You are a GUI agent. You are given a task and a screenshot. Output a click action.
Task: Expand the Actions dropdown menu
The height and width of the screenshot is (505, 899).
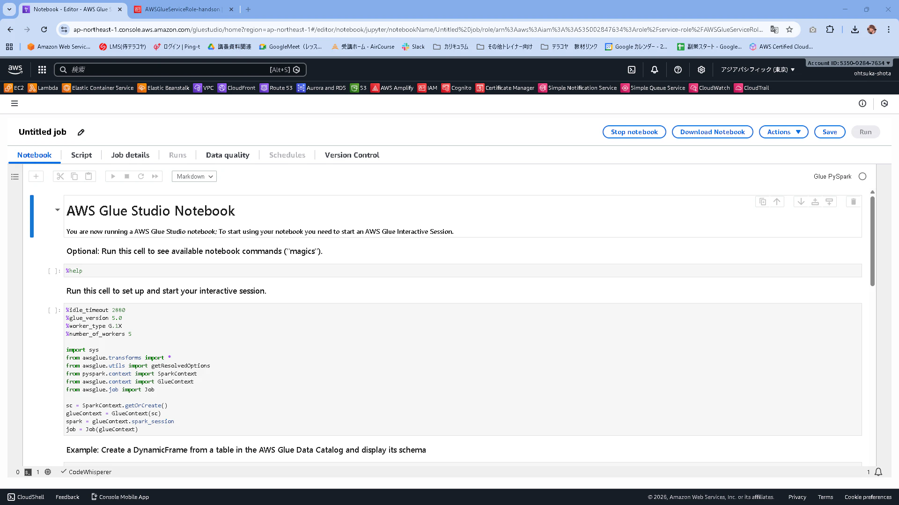783,132
